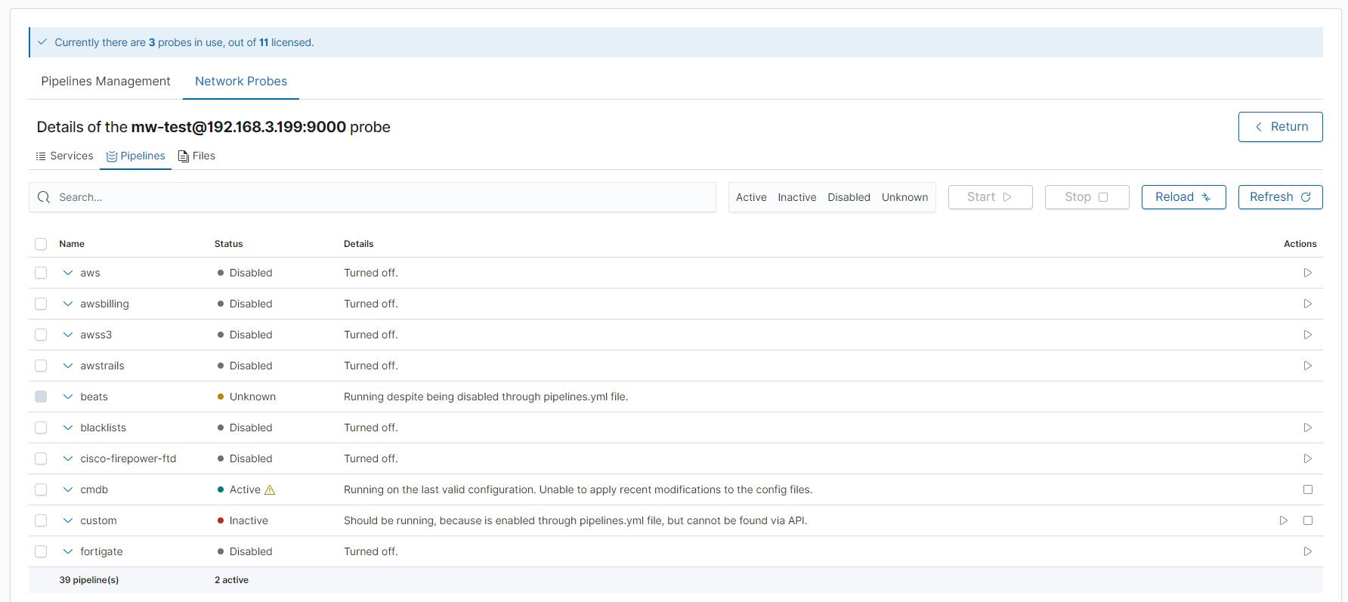Tick the select-all checkbox in the table header
This screenshot has width=1348, height=602.
coord(41,244)
